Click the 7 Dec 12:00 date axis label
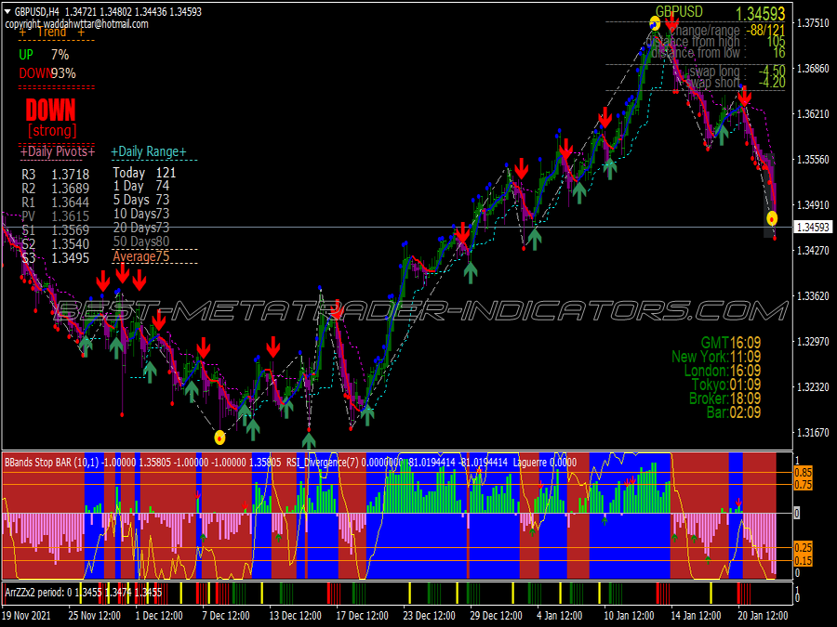Viewport: 837px width, 627px height. point(226,616)
